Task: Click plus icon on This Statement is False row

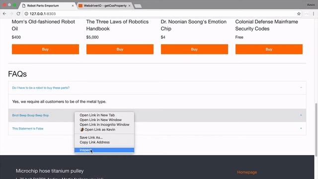Action: point(301,128)
